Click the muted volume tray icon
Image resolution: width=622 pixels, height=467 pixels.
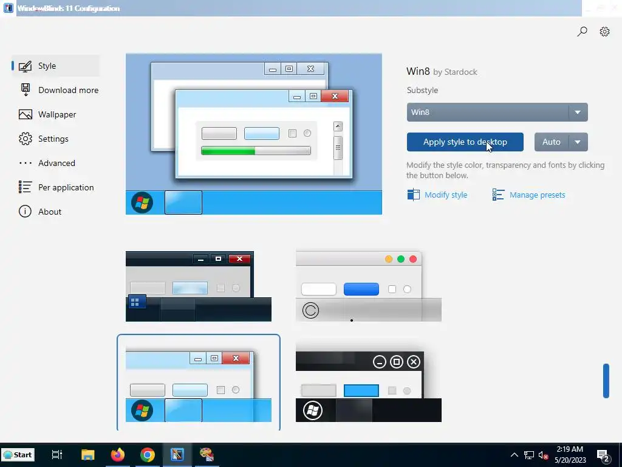coord(544,455)
